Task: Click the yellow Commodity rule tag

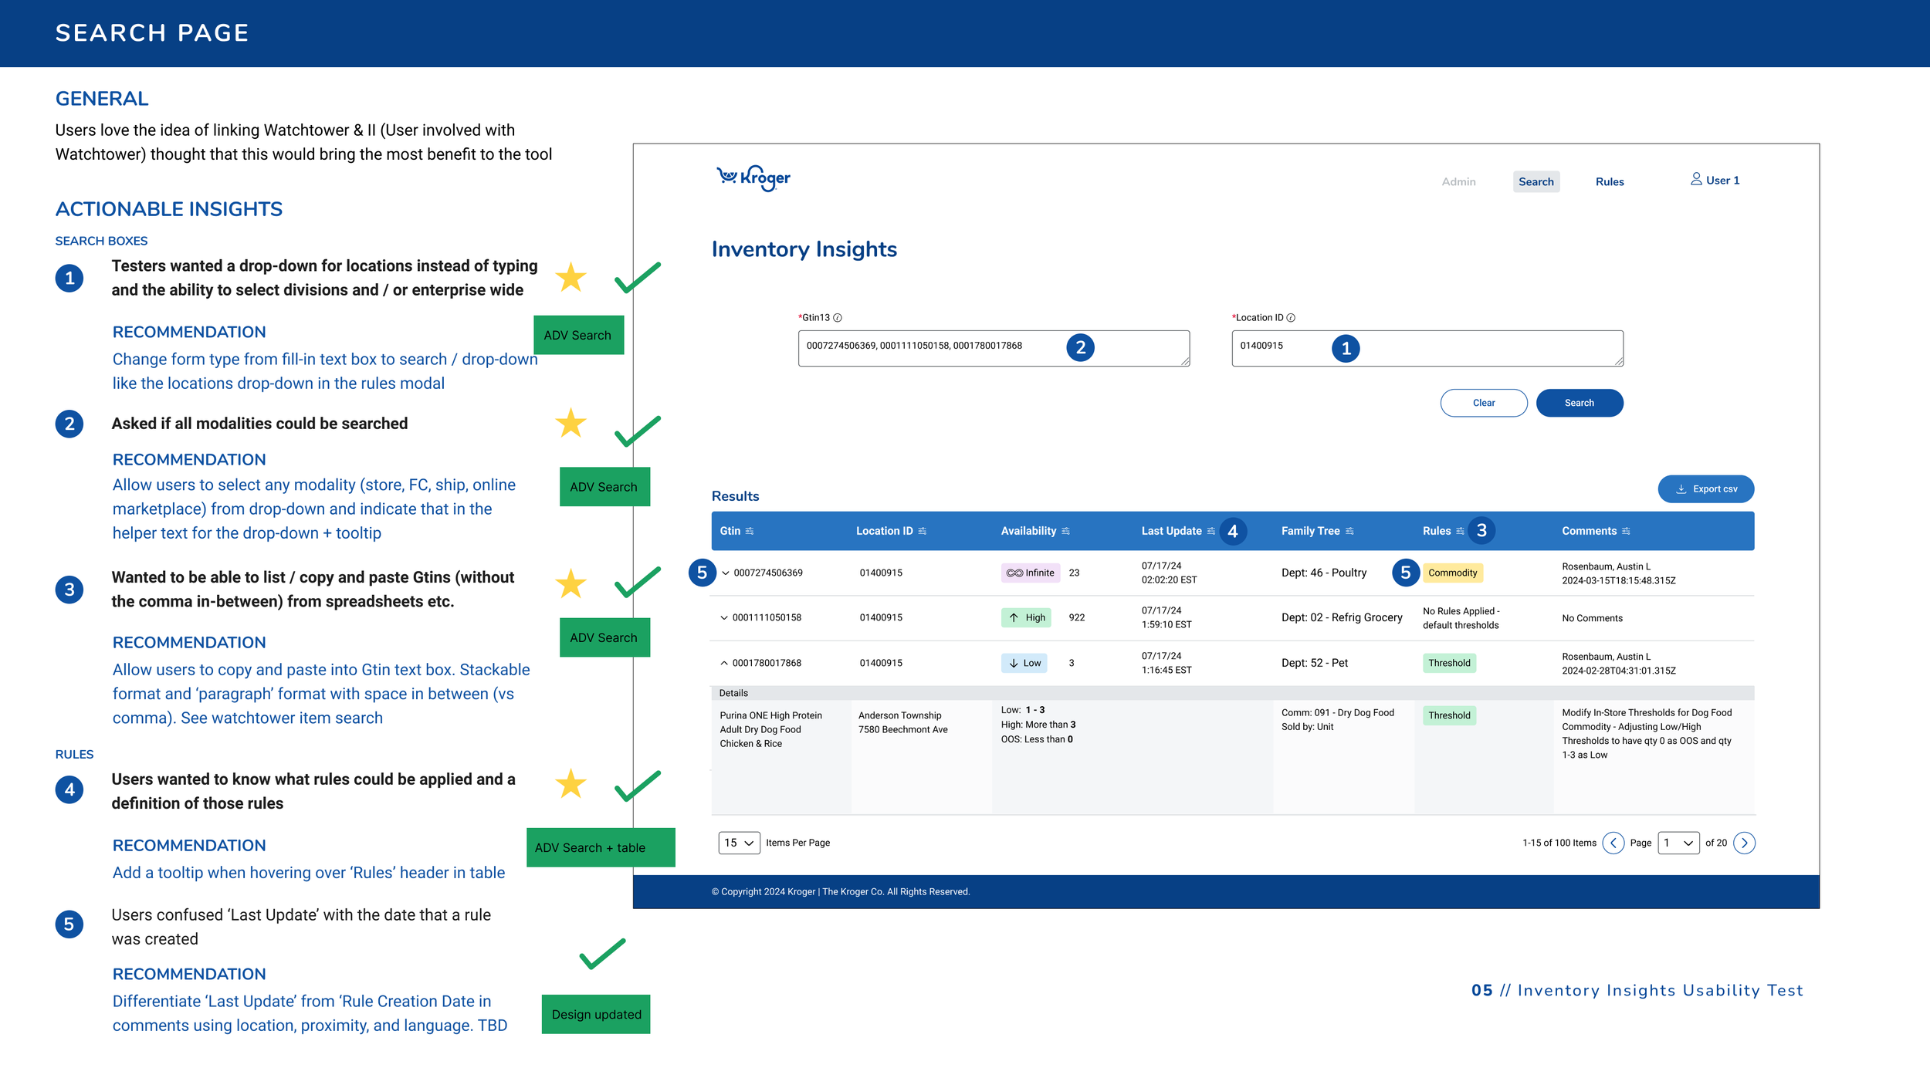Action: click(1452, 573)
